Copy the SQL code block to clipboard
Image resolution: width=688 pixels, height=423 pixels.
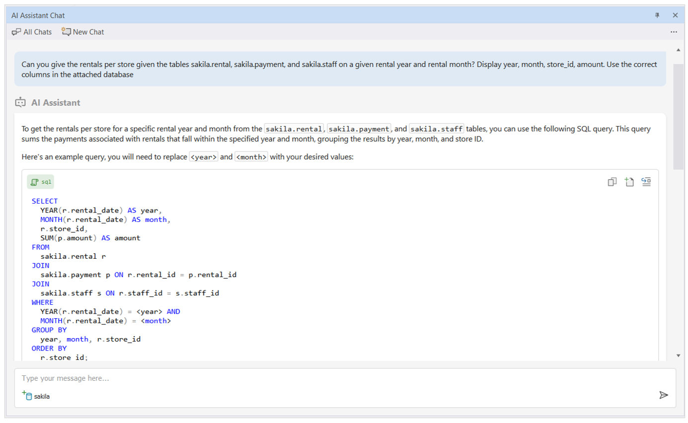tap(612, 182)
